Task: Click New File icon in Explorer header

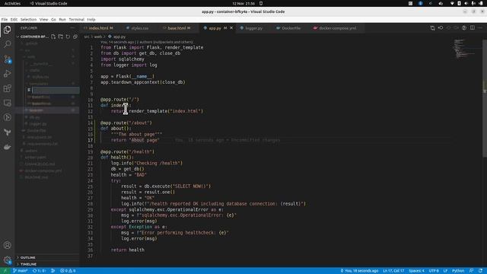Action: 53,37
